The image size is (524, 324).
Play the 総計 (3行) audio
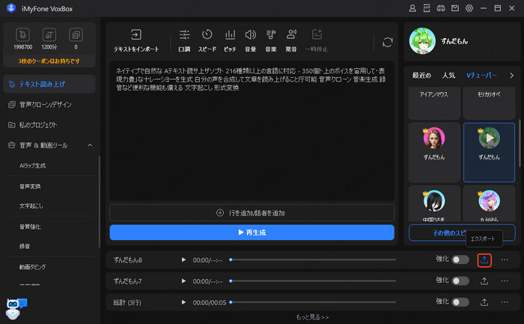[x=183, y=302]
